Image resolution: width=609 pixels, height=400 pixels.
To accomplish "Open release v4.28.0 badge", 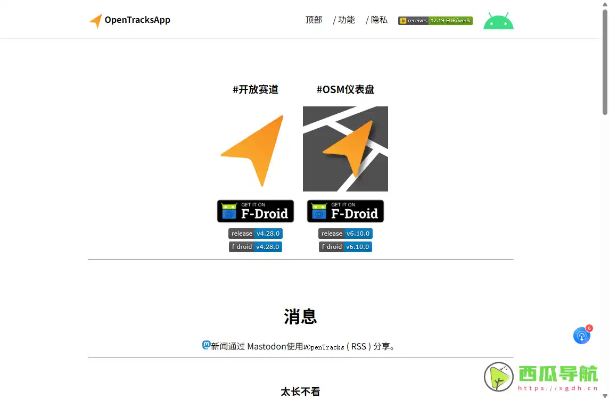I will [x=255, y=234].
